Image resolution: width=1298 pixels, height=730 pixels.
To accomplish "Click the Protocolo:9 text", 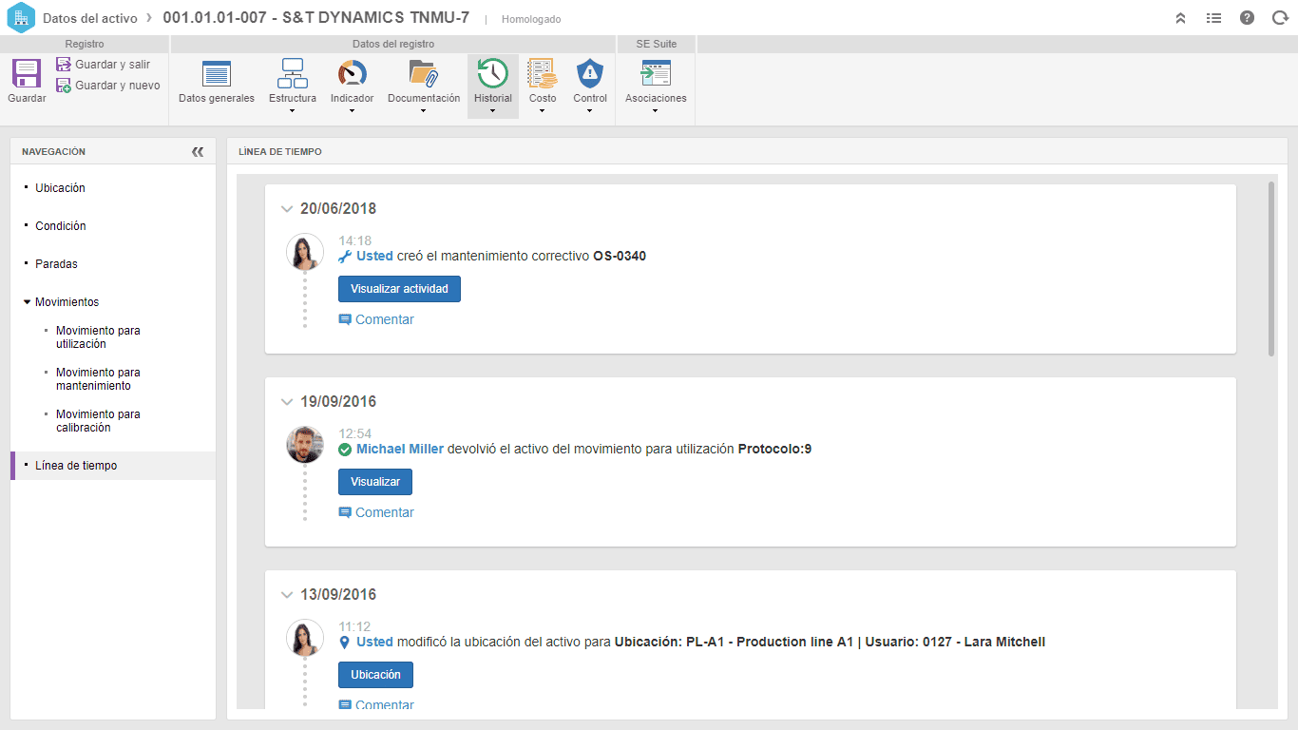I will (x=774, y=450).
